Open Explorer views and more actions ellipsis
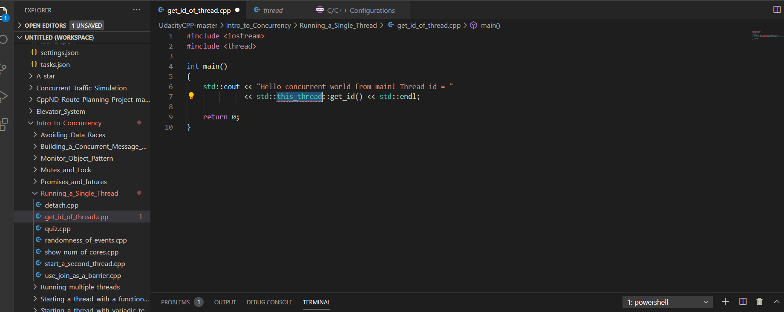Screen dimensions: 784x312 [x=136, y=10]
